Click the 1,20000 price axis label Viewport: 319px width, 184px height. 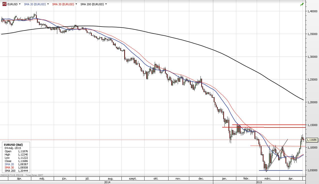click(x=313, y=102)
